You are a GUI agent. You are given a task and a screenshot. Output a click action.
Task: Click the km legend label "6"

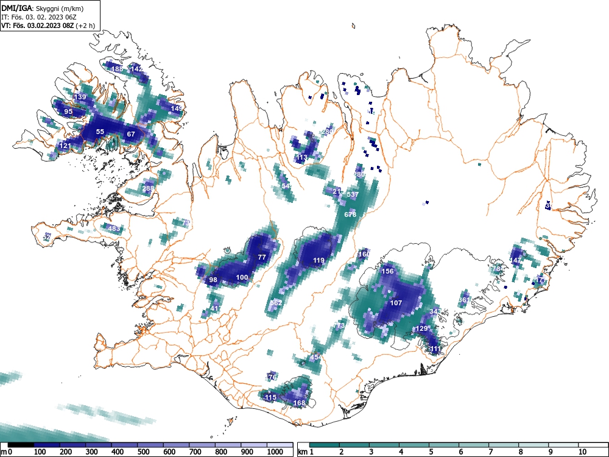coord(460,452)
